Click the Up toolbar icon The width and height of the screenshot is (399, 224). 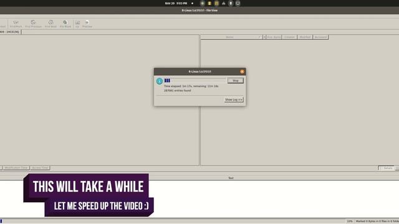click(x=77, y=24)
